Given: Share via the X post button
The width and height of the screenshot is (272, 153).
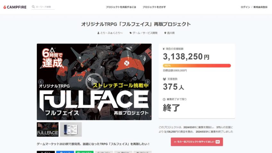Looking at the screenshot, I should (x=46, y=152).
